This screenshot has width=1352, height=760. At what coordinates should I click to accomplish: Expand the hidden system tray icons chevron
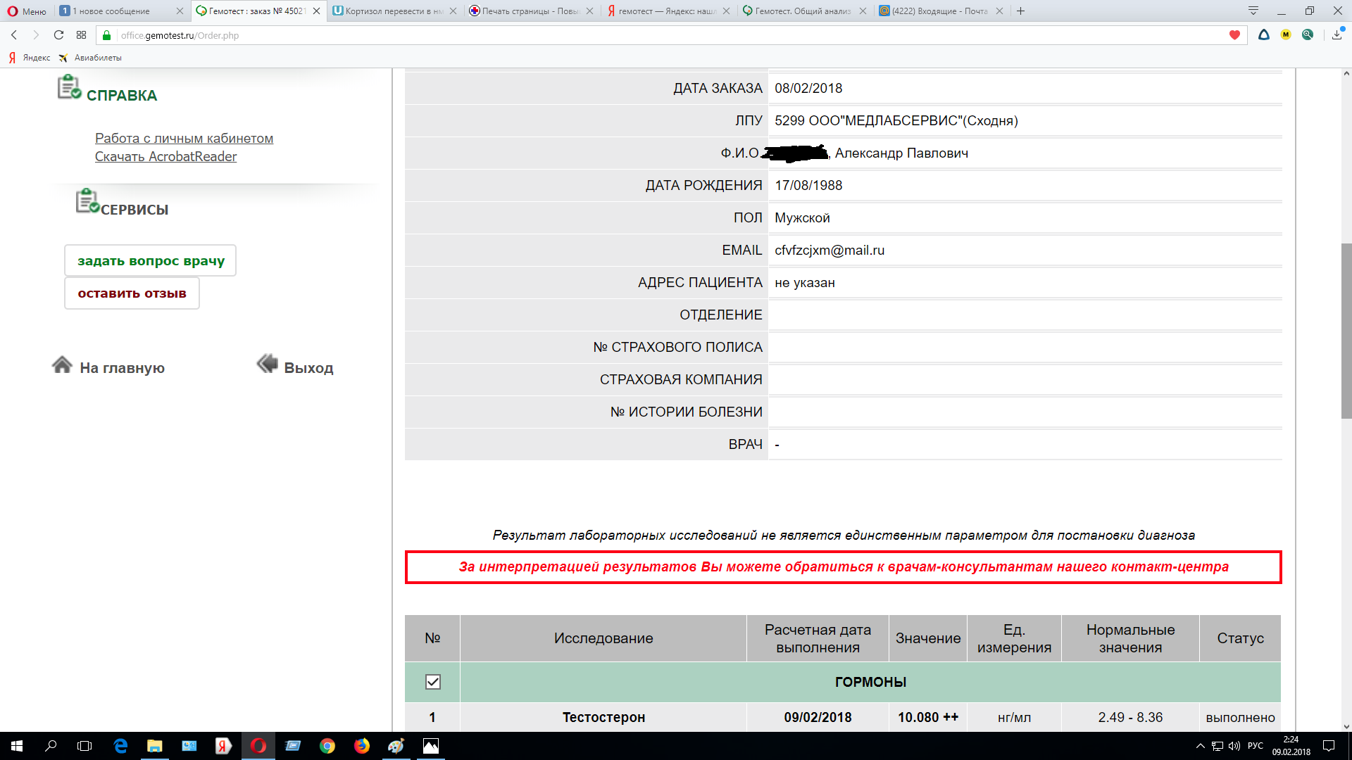tap(1200, 746)
